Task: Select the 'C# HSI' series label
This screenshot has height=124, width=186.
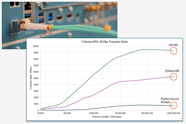Action: [x=173, y=45]
